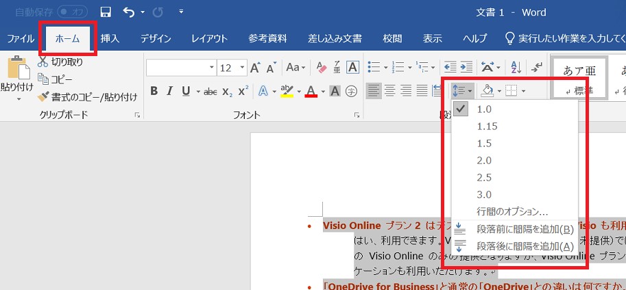Click the Clear Formatting eraser icon

click(x=321, y=68)
